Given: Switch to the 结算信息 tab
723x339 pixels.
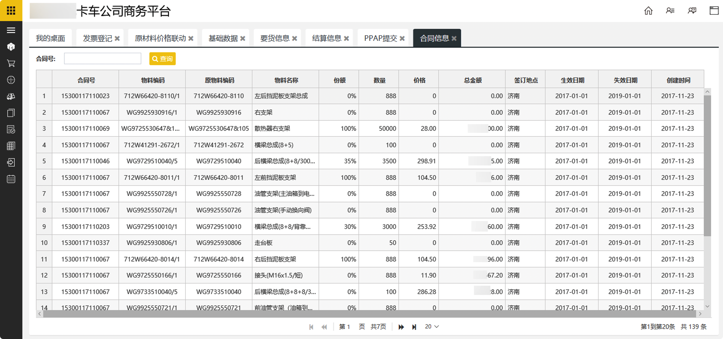Looking at the screenshot, I should 326,38.
